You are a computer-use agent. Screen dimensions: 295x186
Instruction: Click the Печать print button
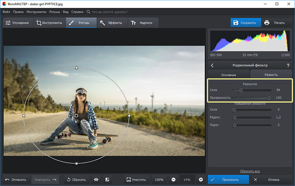pyautogui.click(x=275, y=23)
